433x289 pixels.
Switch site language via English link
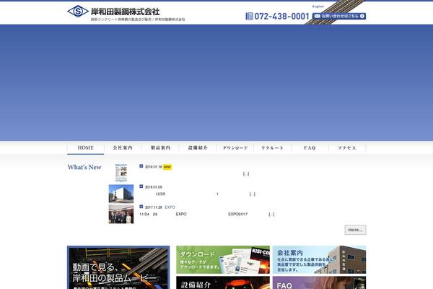[318, 7]
